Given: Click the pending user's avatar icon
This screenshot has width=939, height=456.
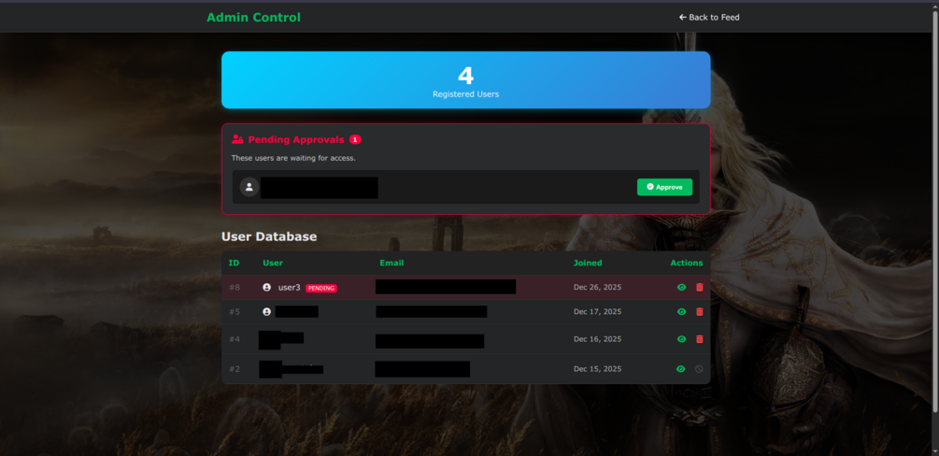Looking at the screenshot, I should click(x=249, y=187).
